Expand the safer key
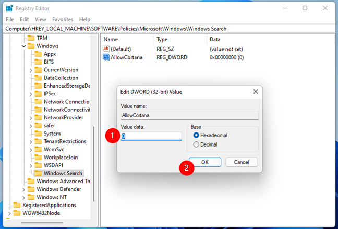The width and height of the screenshot is (338, 229). (31, 126)
